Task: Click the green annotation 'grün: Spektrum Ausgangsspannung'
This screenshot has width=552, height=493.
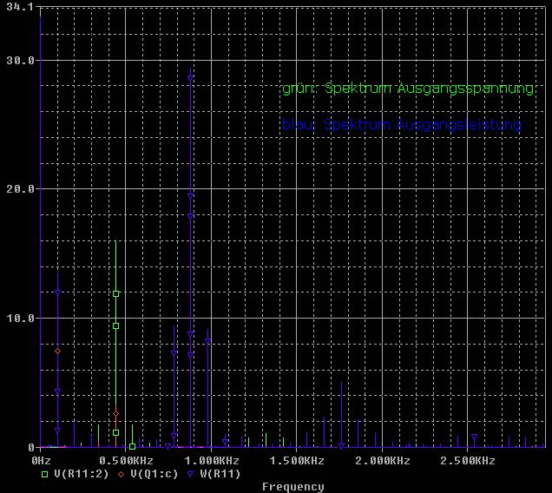Action: click(409, 89)
